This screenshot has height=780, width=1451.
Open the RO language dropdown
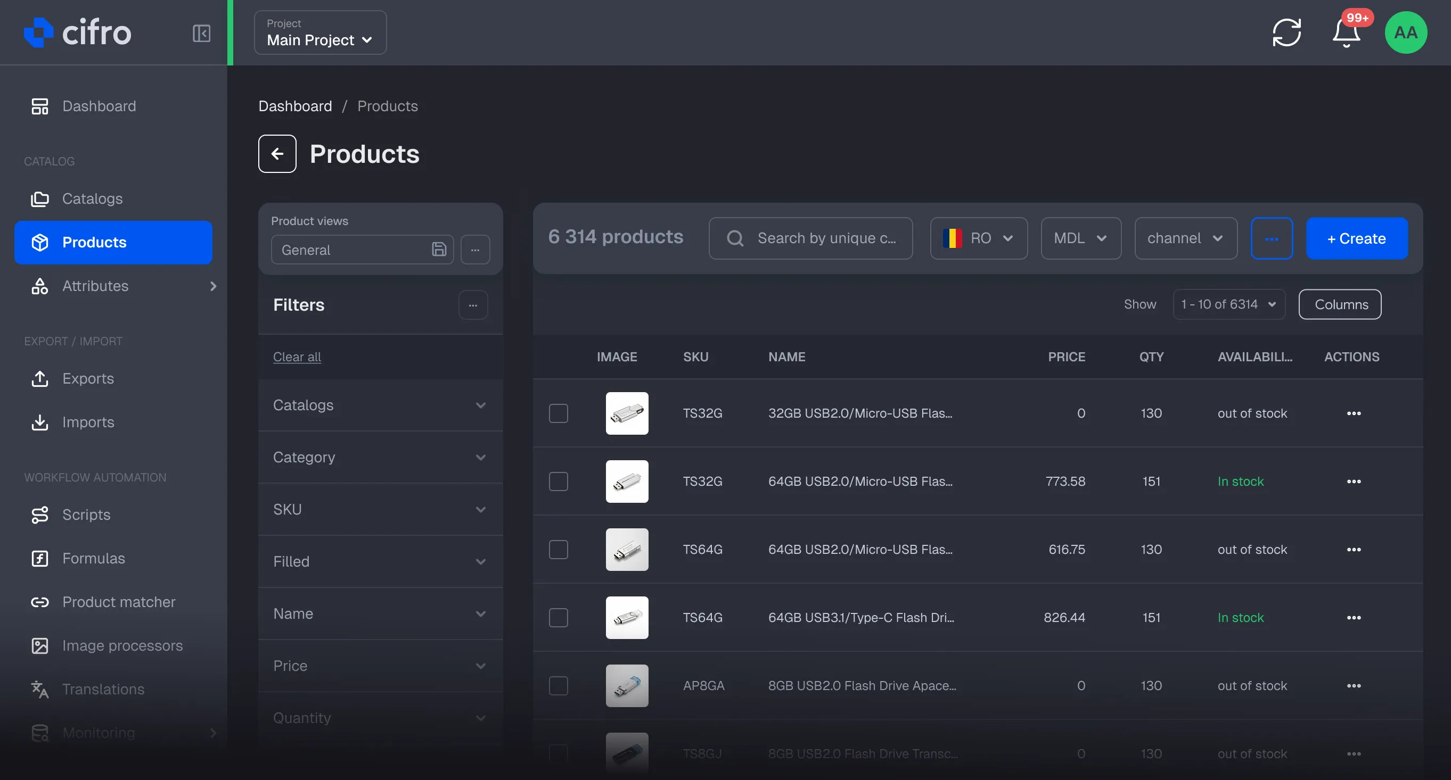(978, 238)
